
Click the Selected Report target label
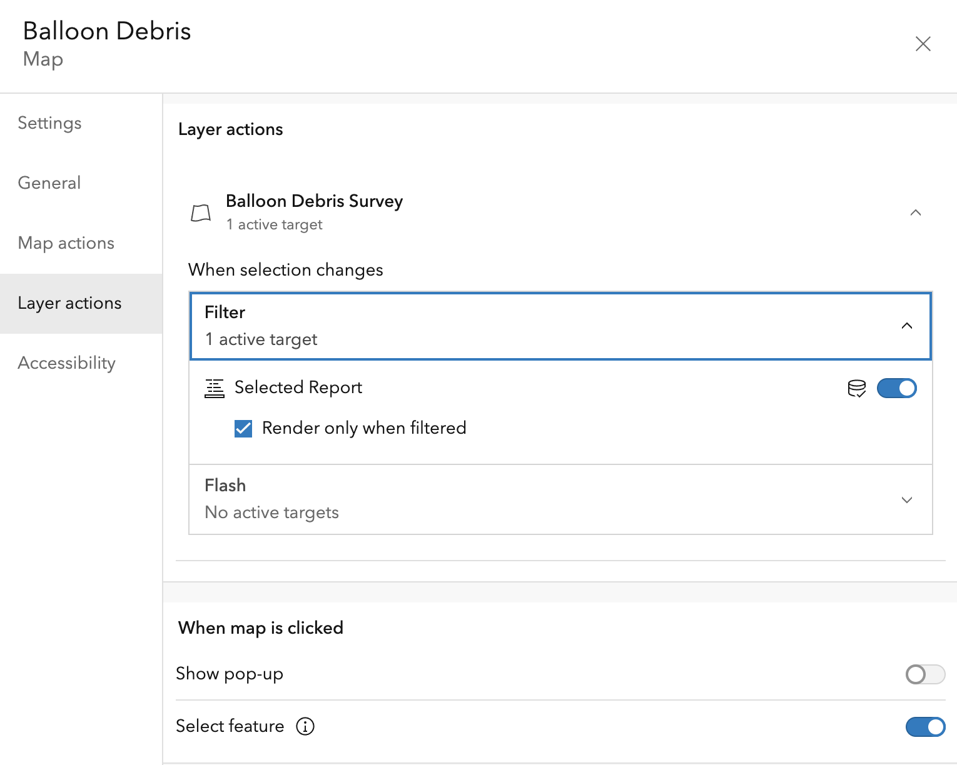click(298, 387)
